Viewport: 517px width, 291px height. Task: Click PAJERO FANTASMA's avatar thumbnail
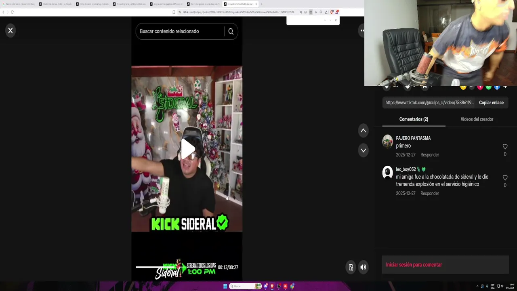click(x=388, y=141)
